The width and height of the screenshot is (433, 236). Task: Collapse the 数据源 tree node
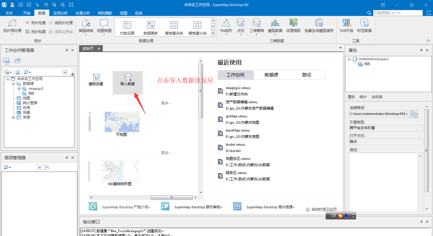tap(14, 84)
